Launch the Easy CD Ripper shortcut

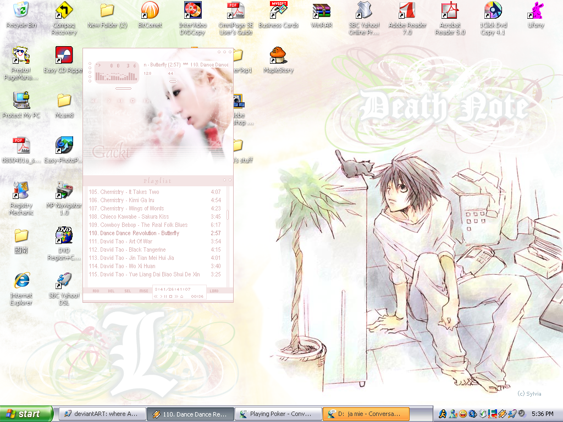64,59
